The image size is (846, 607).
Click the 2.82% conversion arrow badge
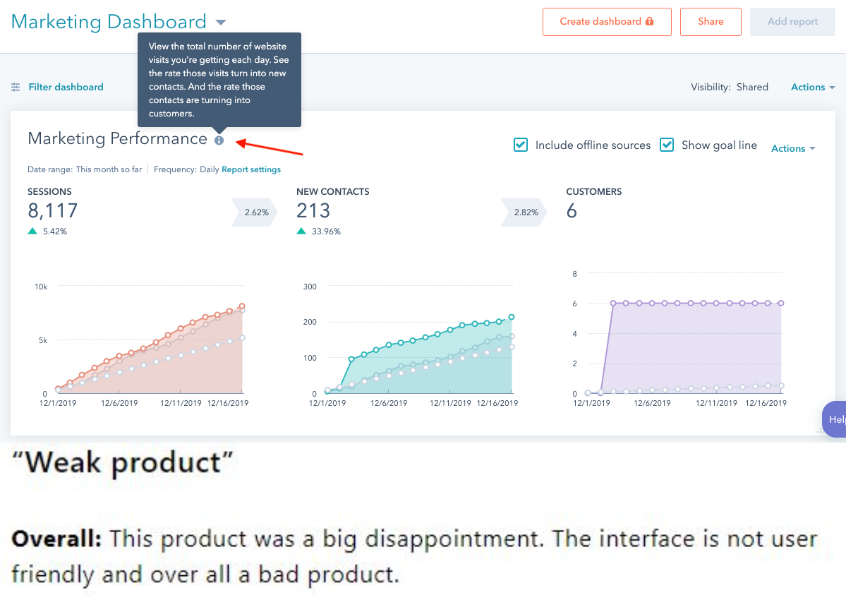[x=525, y=212]
